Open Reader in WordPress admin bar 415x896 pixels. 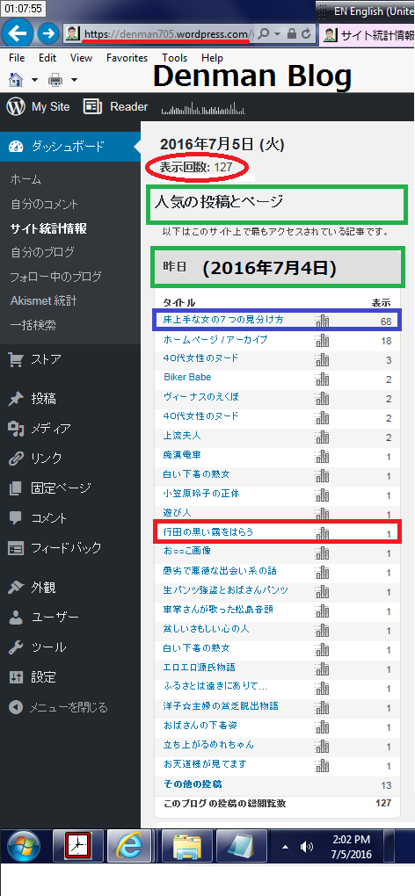coord(115,107)
